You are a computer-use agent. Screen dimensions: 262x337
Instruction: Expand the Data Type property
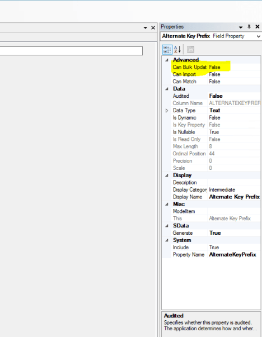(x=167, y=111)
